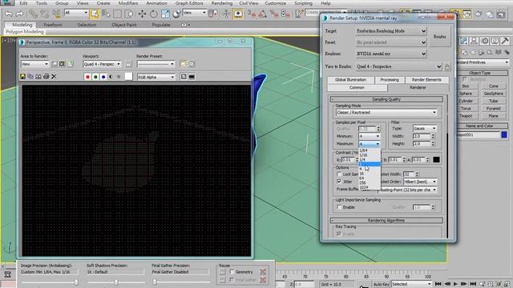Open the Graph Editors menu

(x=189, y=3)
